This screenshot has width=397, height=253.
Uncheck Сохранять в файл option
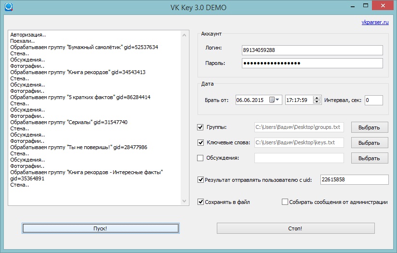(200, 202)
